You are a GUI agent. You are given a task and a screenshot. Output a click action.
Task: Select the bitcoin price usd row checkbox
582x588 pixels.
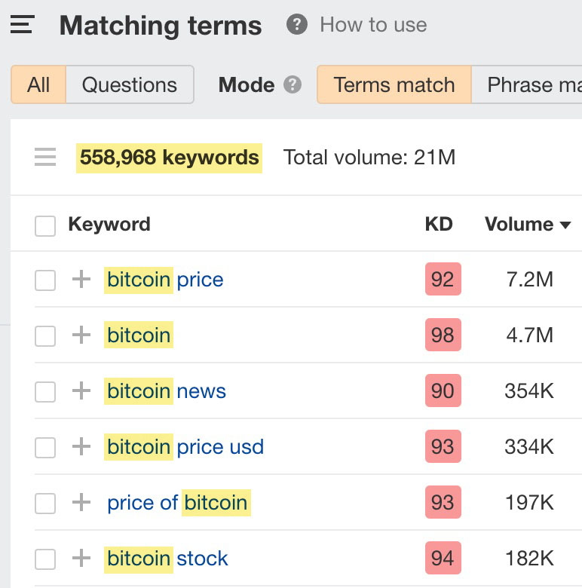coord(45,448)
